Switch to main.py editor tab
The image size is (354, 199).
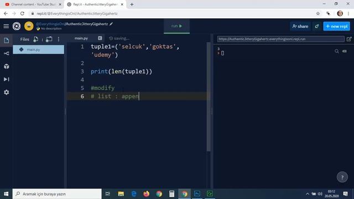pos(81,38)
